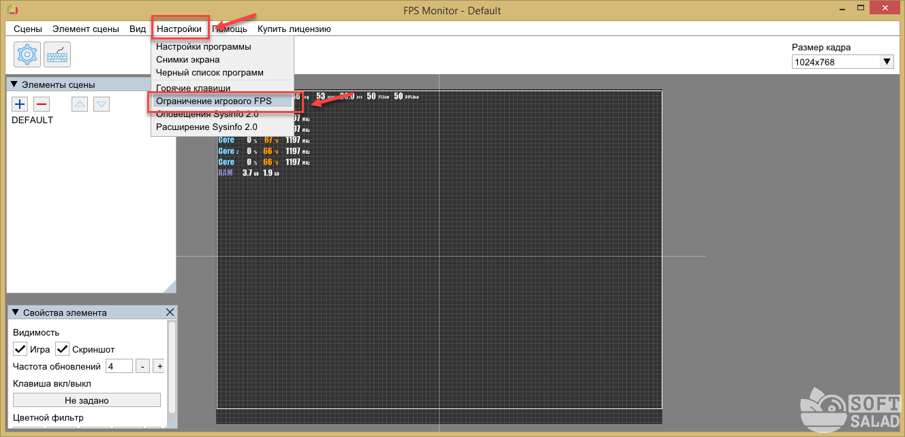Toggle the Игра visibility checkbox
The width and height of the screenshot is (905, 437).
20,349
